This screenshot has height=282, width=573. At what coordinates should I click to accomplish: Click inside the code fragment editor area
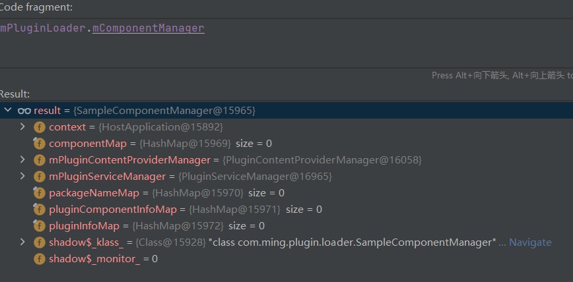(x=286, y=43)
